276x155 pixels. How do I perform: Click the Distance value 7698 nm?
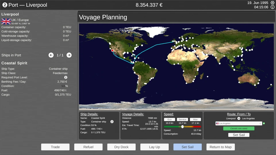coord(152,118)
